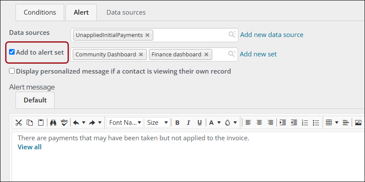The width and height of the screenshot is (365, 182).
Task: Open the Font Name dropdown
Action: (124, 123)
